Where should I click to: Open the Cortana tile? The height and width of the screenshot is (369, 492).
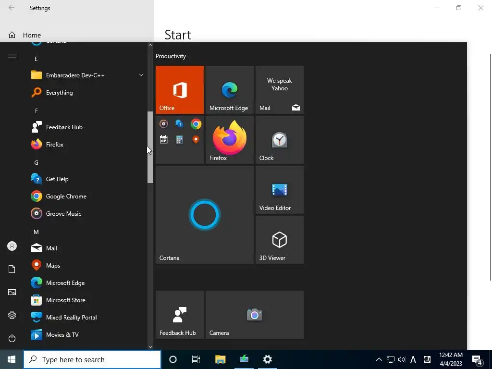pyautogui.click(x=205, y=215)
